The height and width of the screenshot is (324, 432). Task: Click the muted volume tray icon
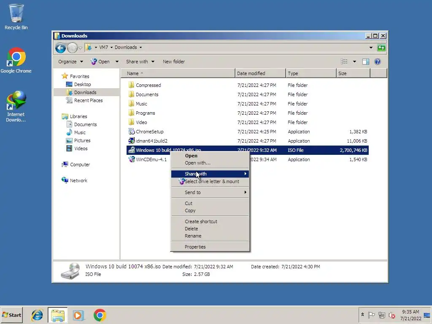[x=392, y=315]
